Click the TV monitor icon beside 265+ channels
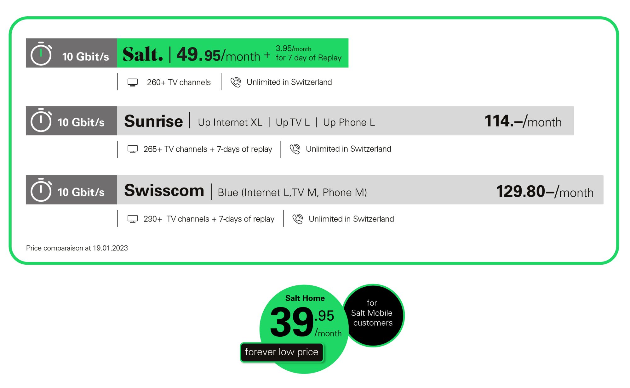This screenshot has height=388, width=630. click(x=133, y=149)
